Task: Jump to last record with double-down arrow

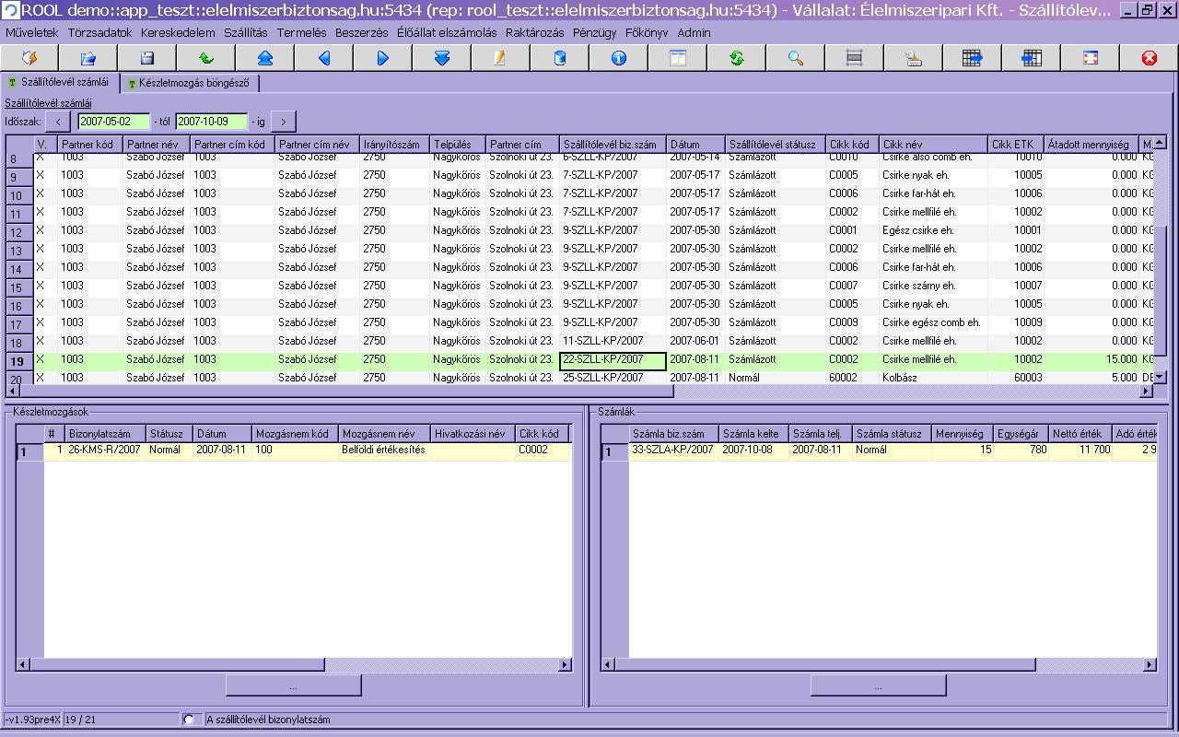Action: coord(441,58)
